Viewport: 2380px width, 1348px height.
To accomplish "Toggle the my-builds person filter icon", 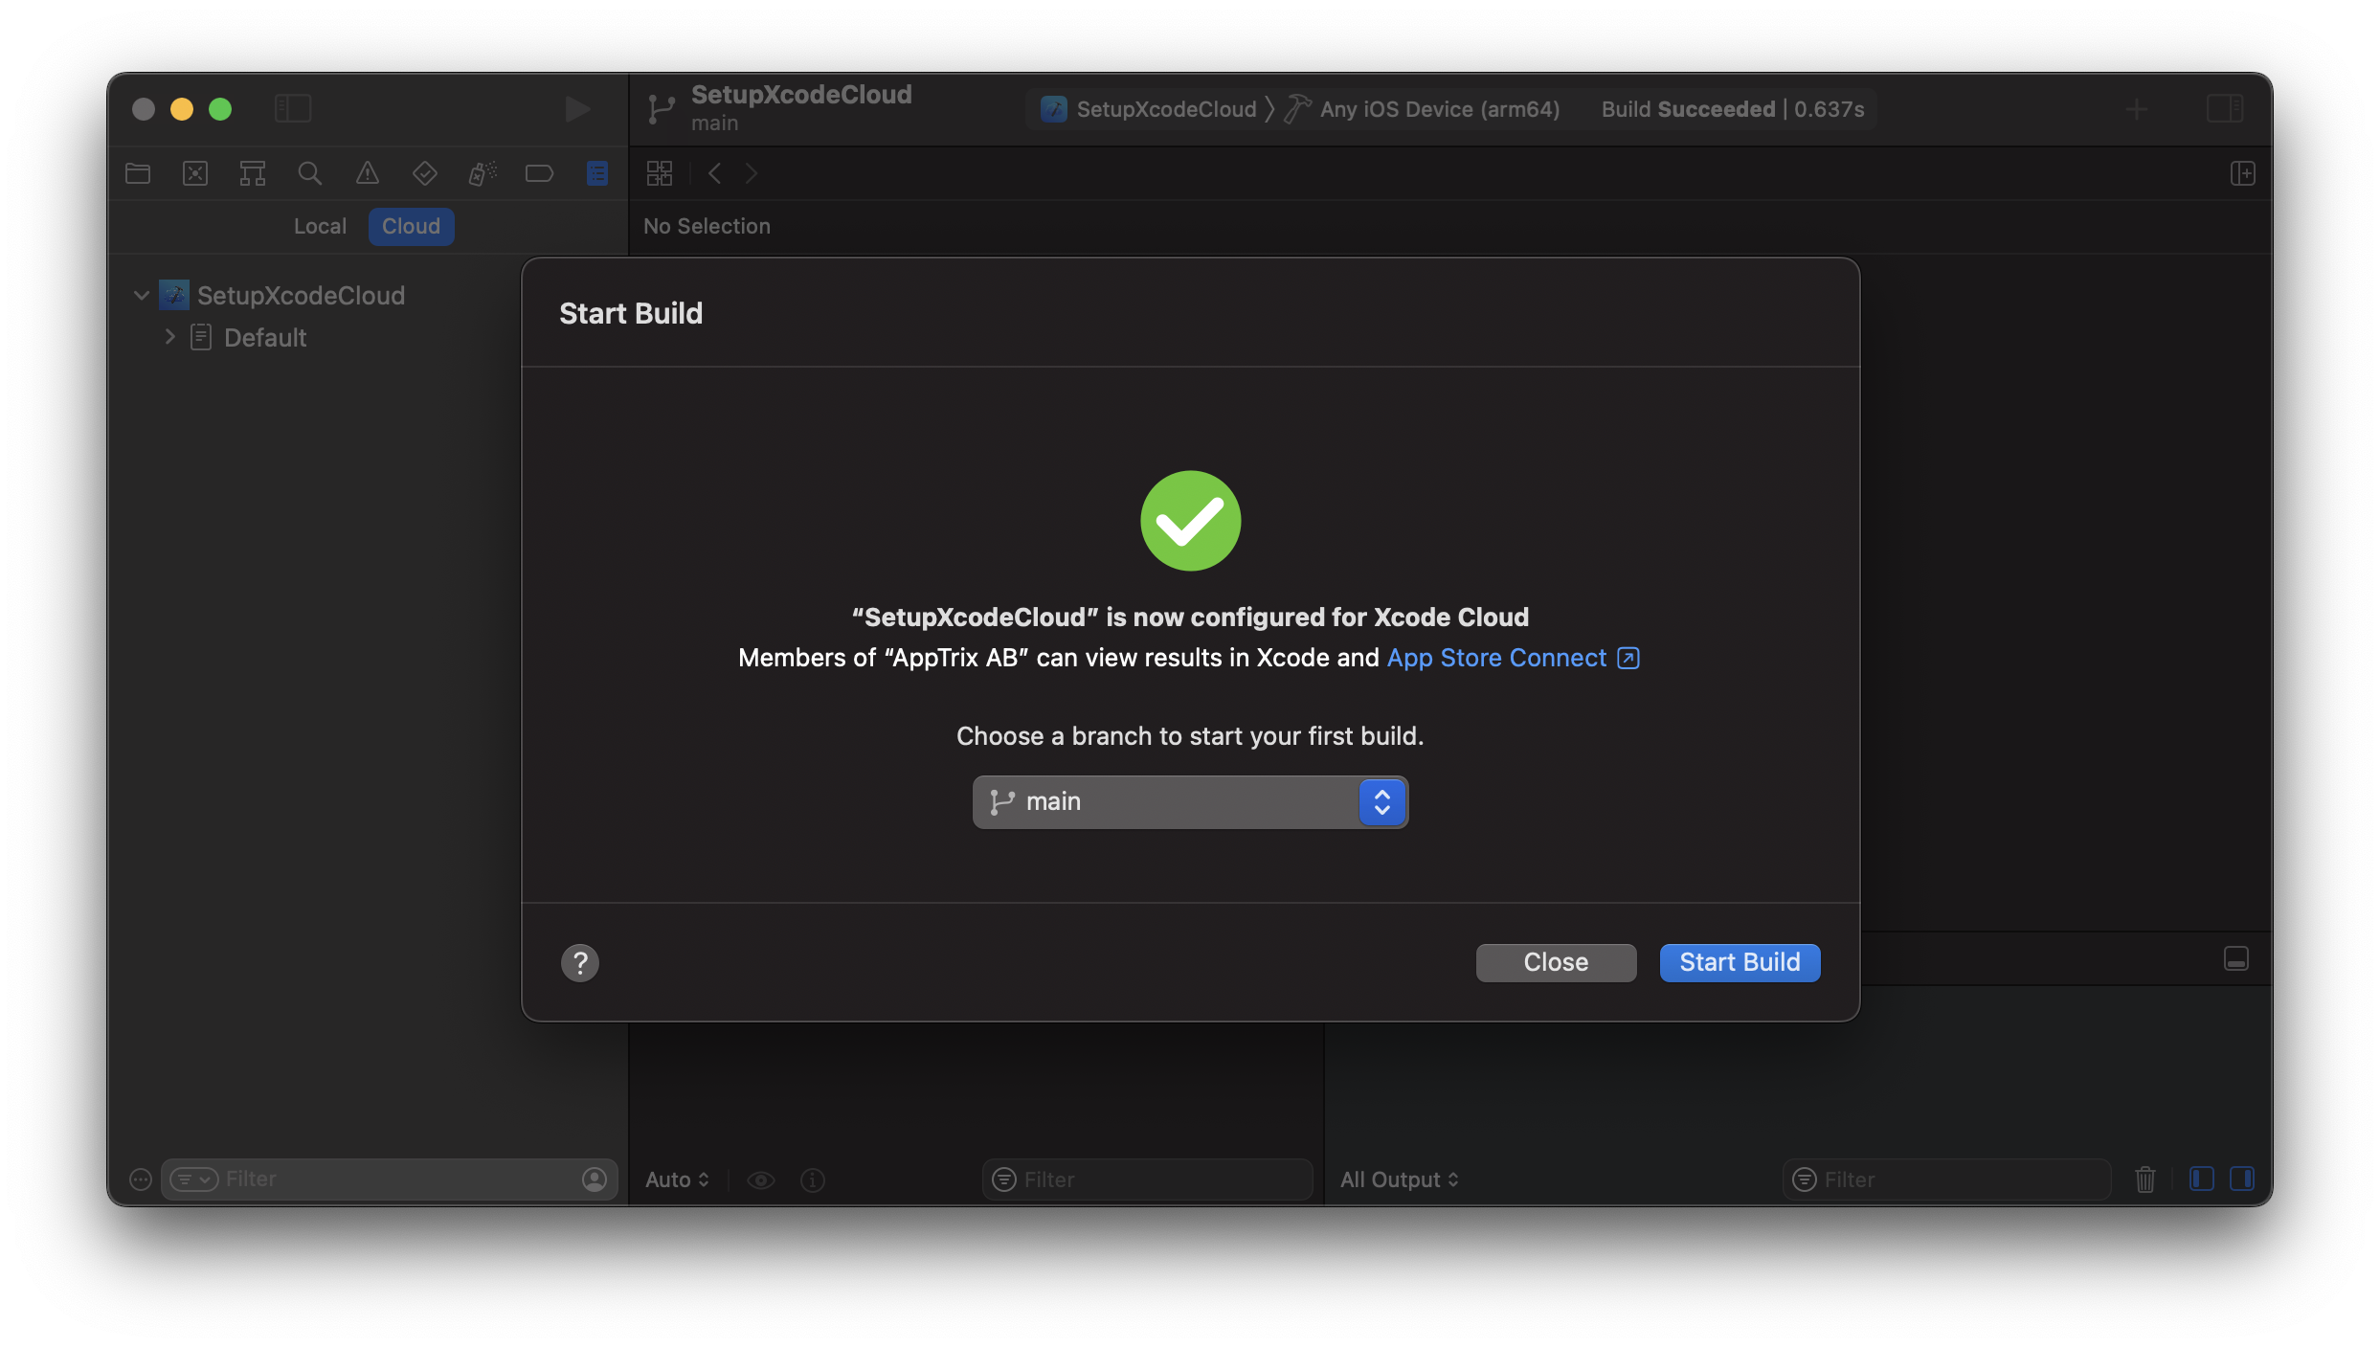I will click(x=595, y=1179).
